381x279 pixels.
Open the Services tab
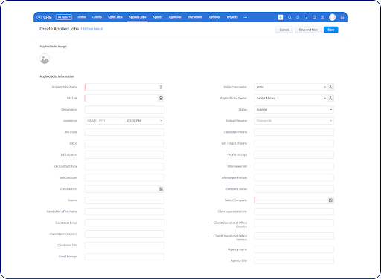[x=214, y=17]
